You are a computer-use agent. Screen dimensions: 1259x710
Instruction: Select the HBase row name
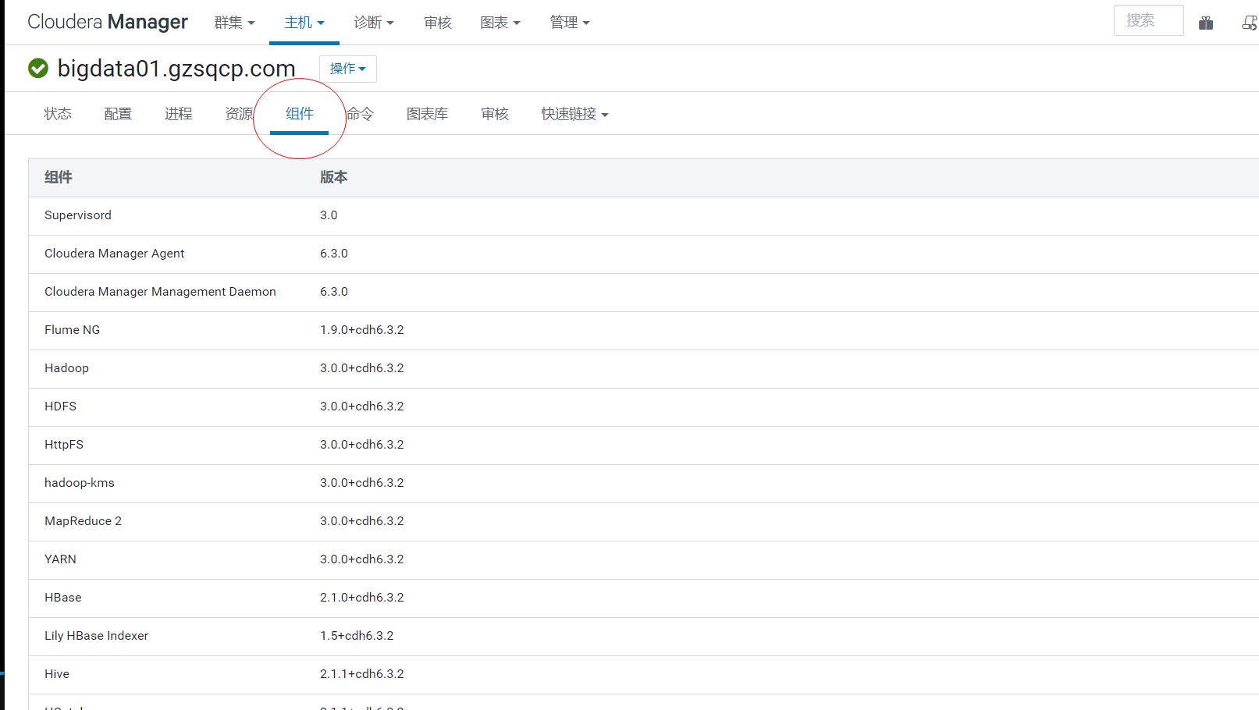63,598
